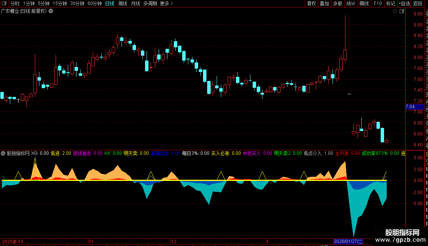This screenshot has height=246, width=428.
Task: Select the 日线 daily chart tab
Action: (110, 3)
